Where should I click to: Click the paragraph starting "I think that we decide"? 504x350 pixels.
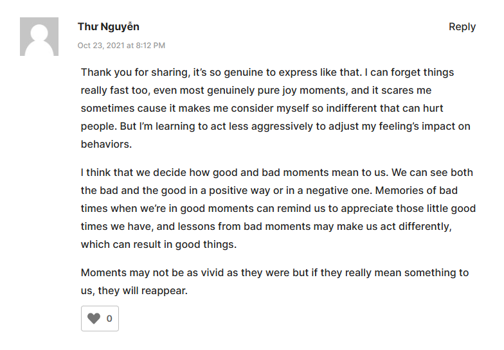pyautogui.click(x=278, y=209)
